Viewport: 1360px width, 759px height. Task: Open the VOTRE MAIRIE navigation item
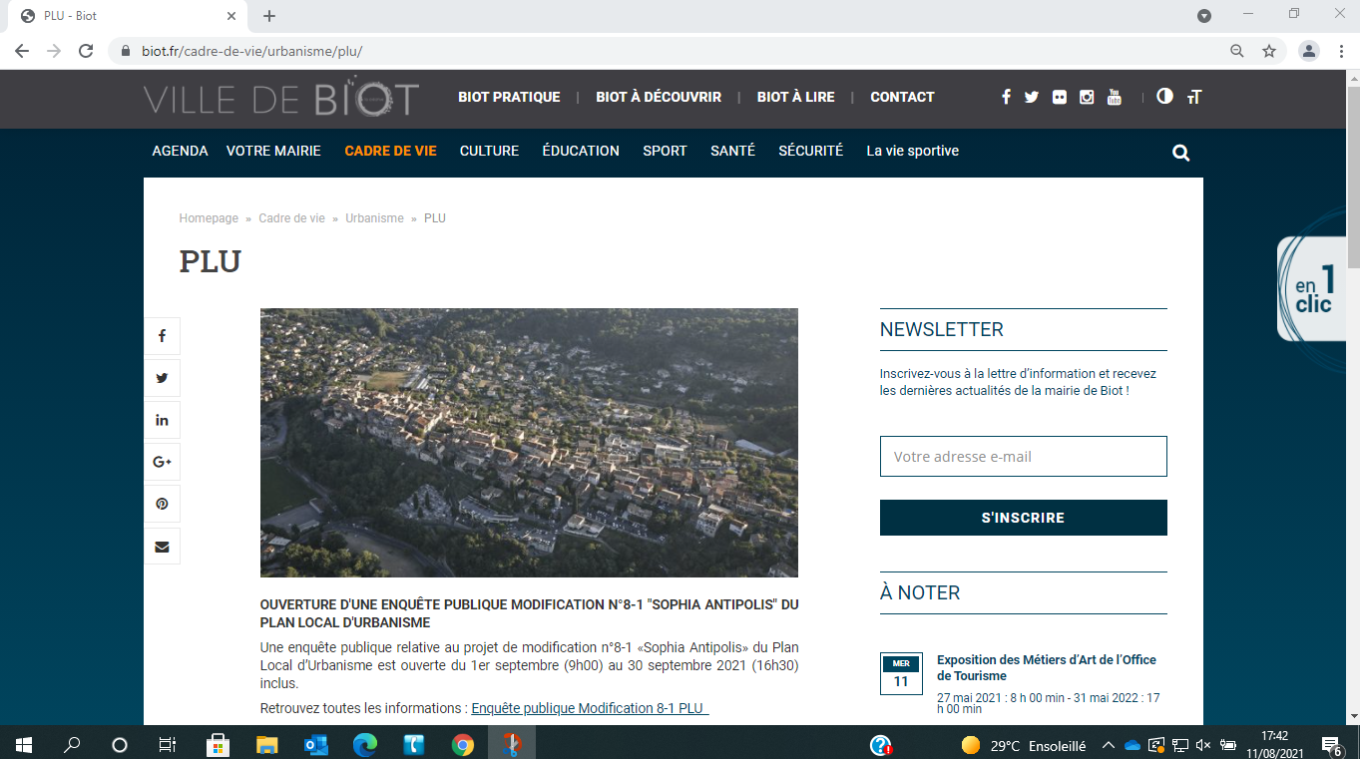pos(273,151)
